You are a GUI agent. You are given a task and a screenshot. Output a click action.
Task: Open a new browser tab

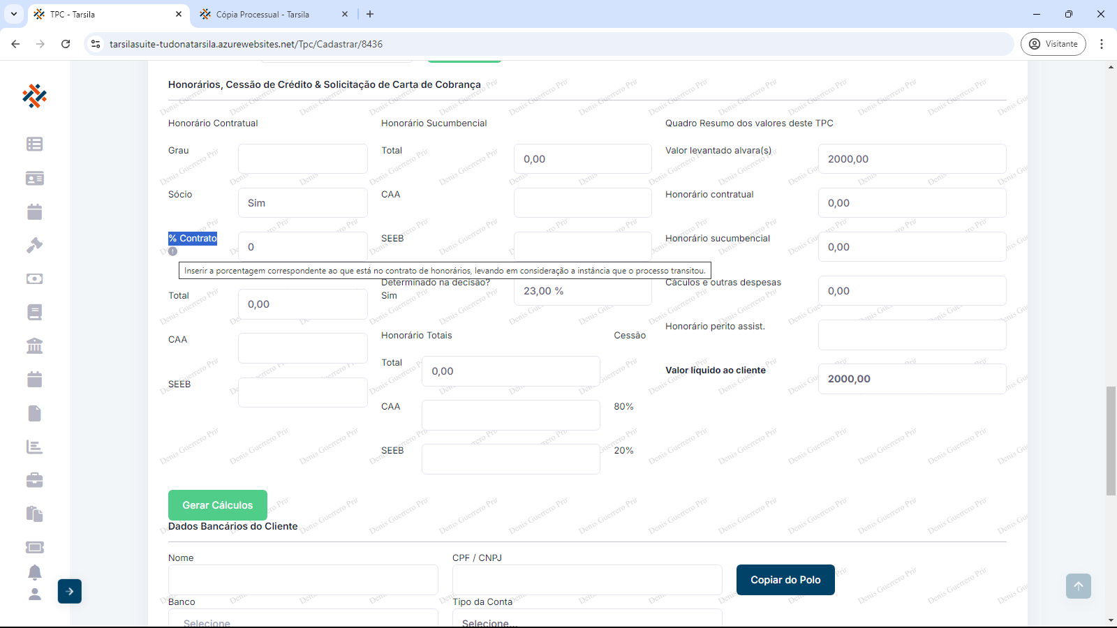pyautogui.click(x=370, y=14)
